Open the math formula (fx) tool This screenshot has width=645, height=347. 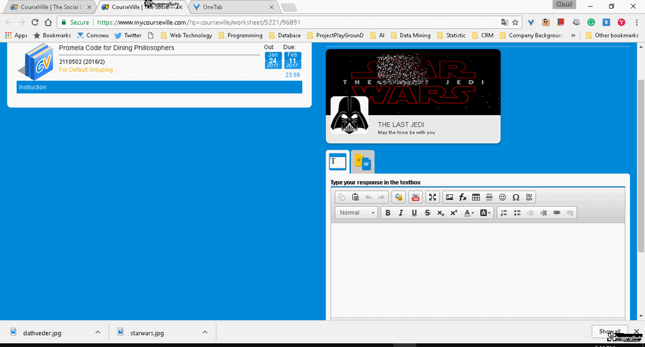pos(462,197)
